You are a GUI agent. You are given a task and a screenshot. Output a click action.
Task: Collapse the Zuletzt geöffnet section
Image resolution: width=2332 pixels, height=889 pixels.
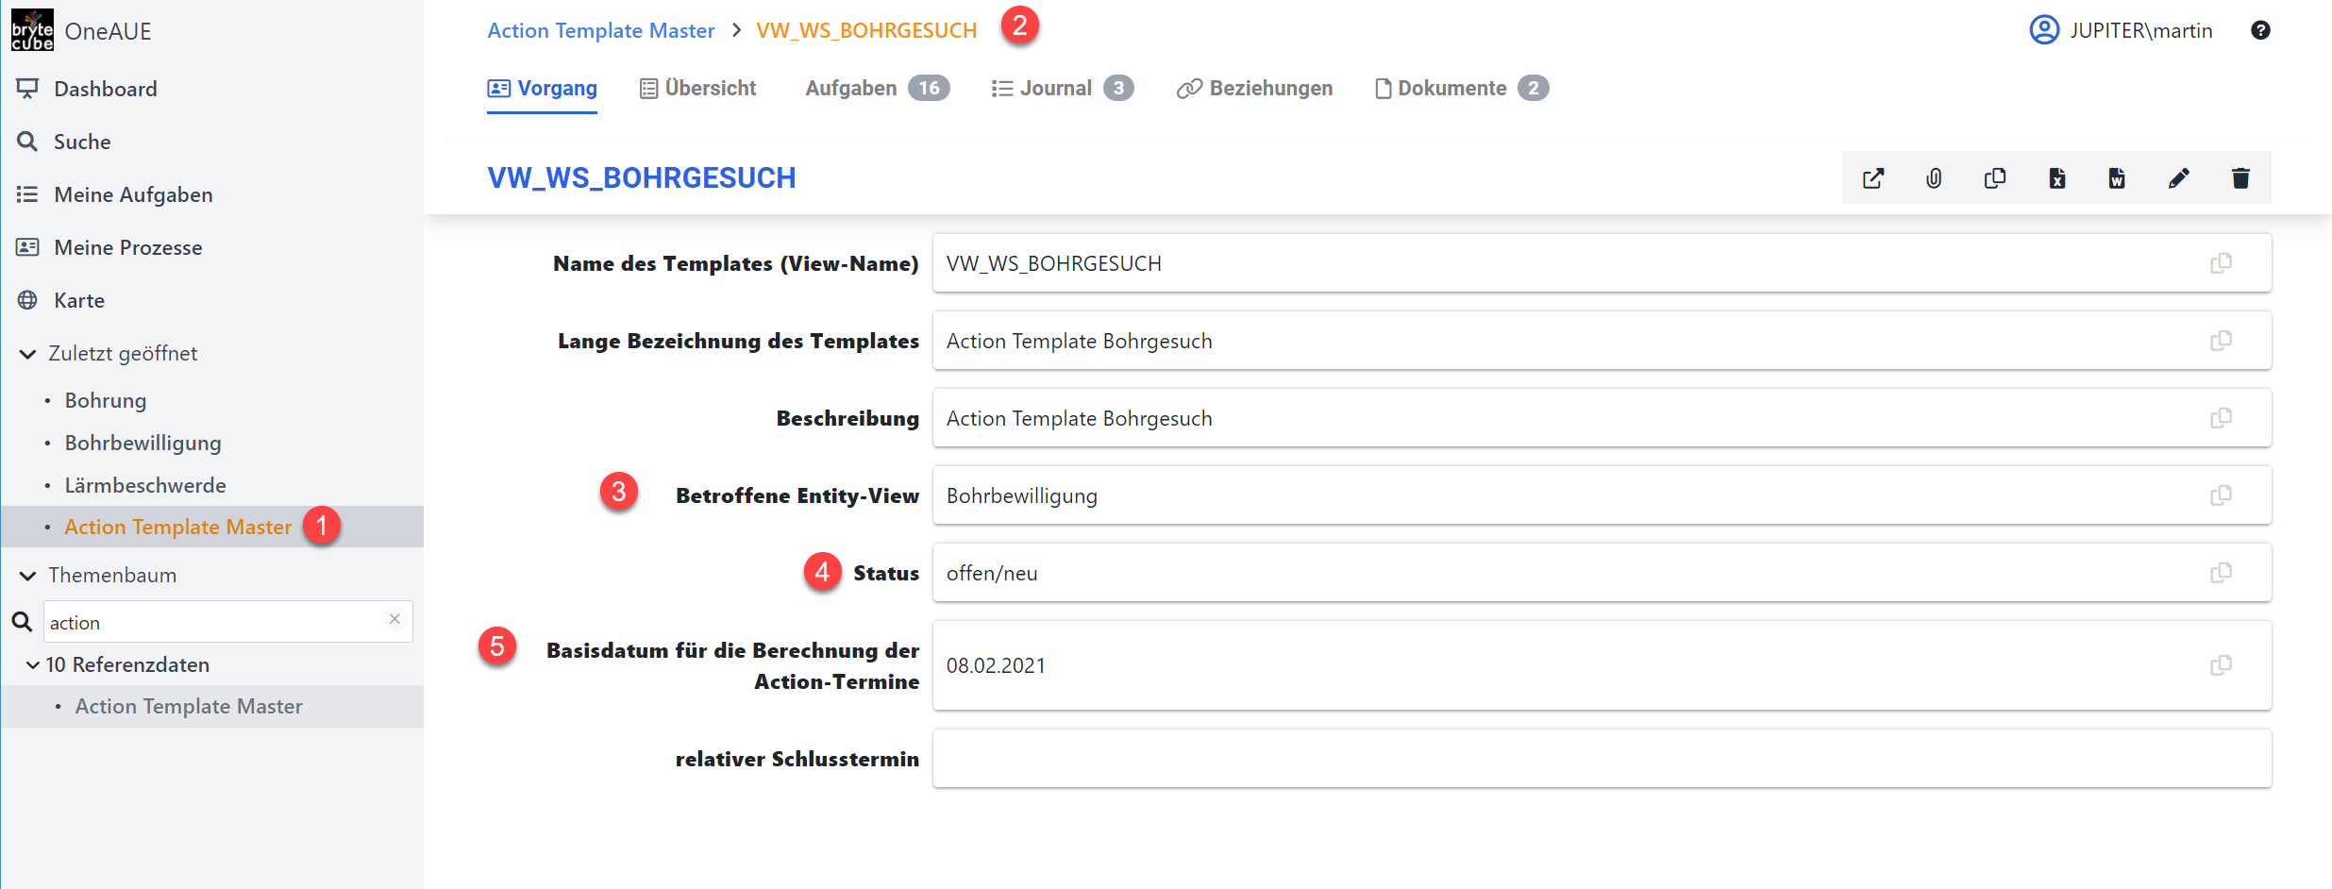coord(28,354)
